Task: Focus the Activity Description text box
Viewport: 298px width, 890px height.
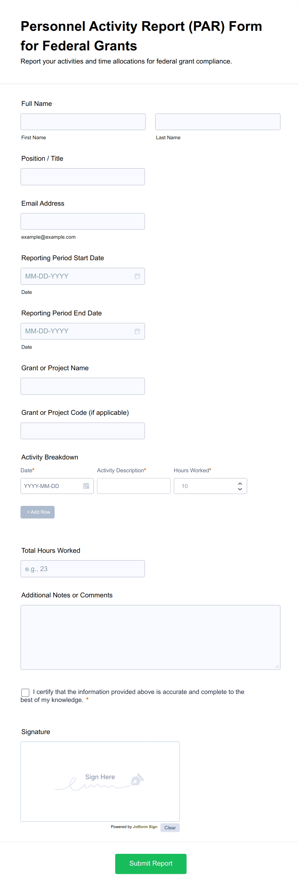Action: tap(134, 486)
